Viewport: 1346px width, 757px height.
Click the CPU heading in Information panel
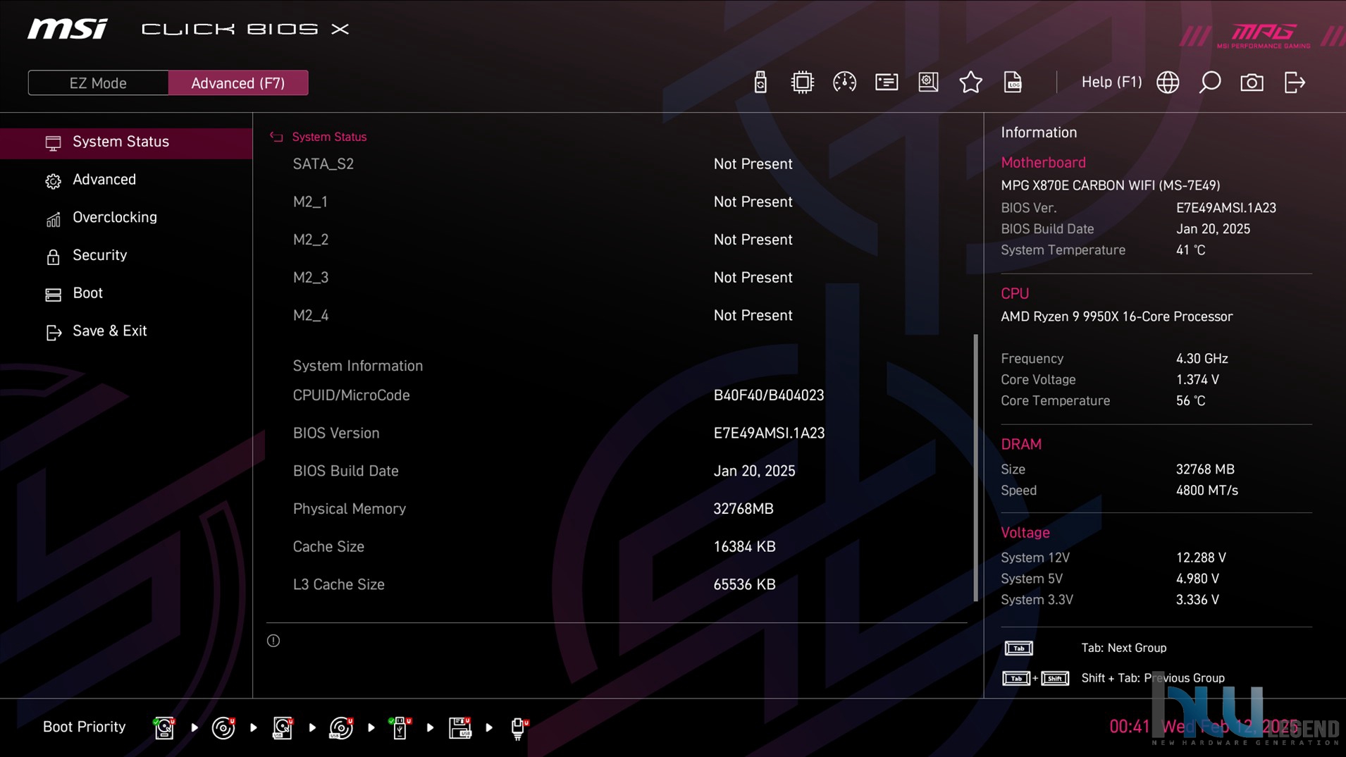[1015, 294]
